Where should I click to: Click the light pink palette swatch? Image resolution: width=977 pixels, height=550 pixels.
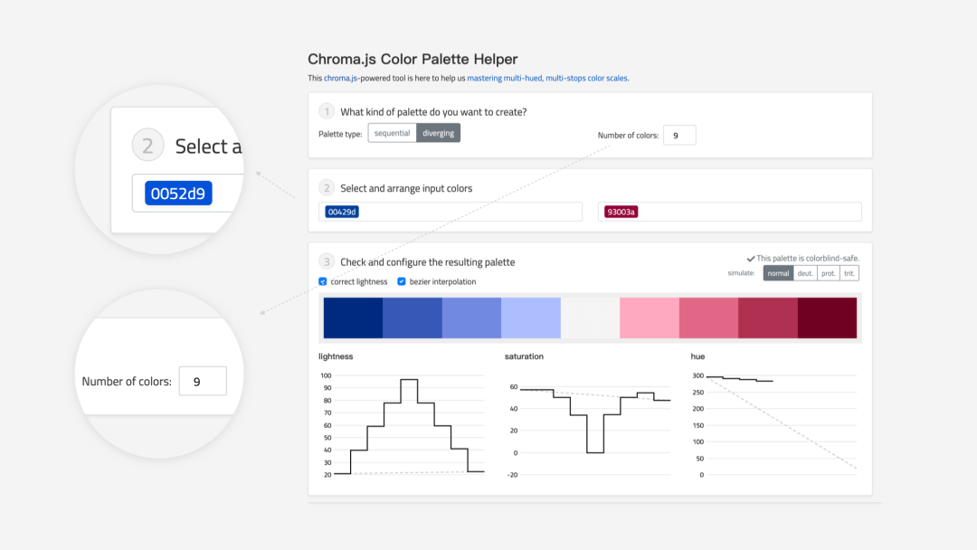[650, 318]
